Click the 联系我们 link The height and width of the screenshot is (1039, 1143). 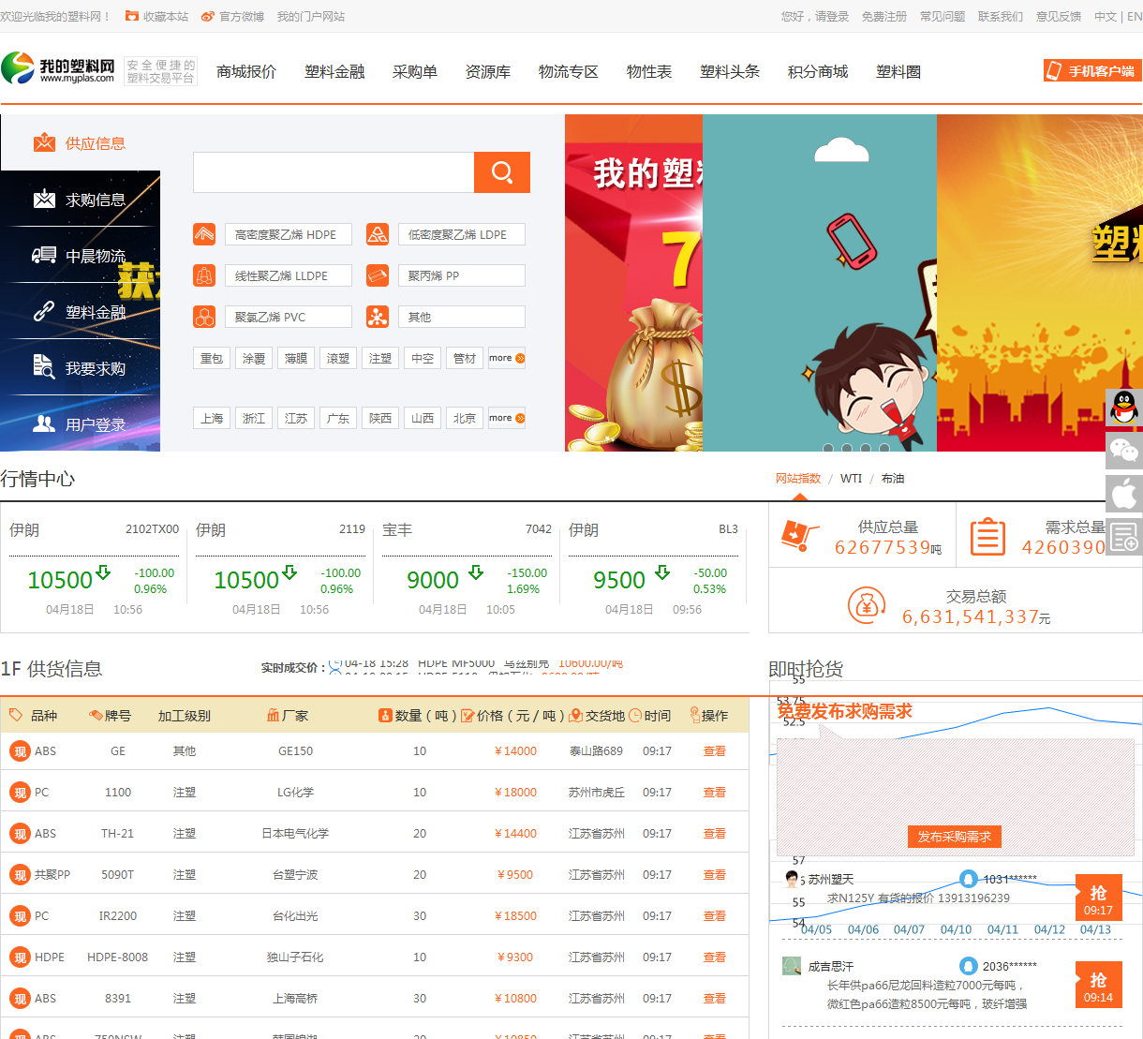pyautogui.click(x=1001, y=17)
